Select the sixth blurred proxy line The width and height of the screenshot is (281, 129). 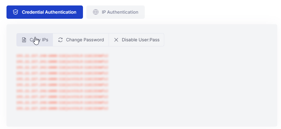(62, 85)
